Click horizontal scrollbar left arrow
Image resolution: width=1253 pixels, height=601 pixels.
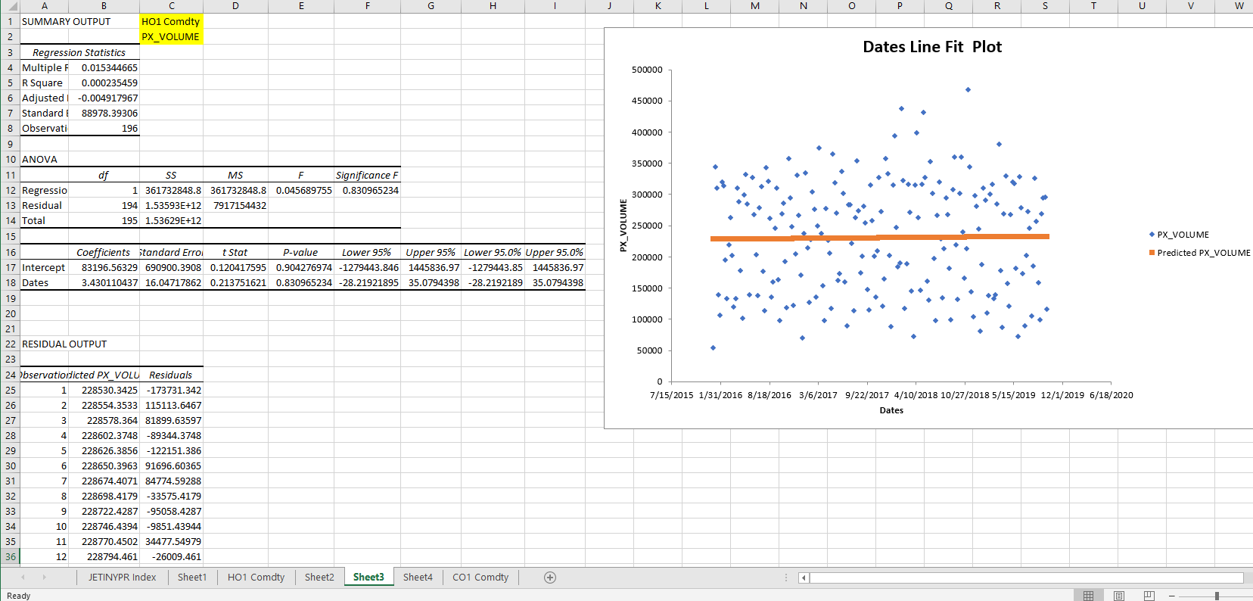[804, 578]
